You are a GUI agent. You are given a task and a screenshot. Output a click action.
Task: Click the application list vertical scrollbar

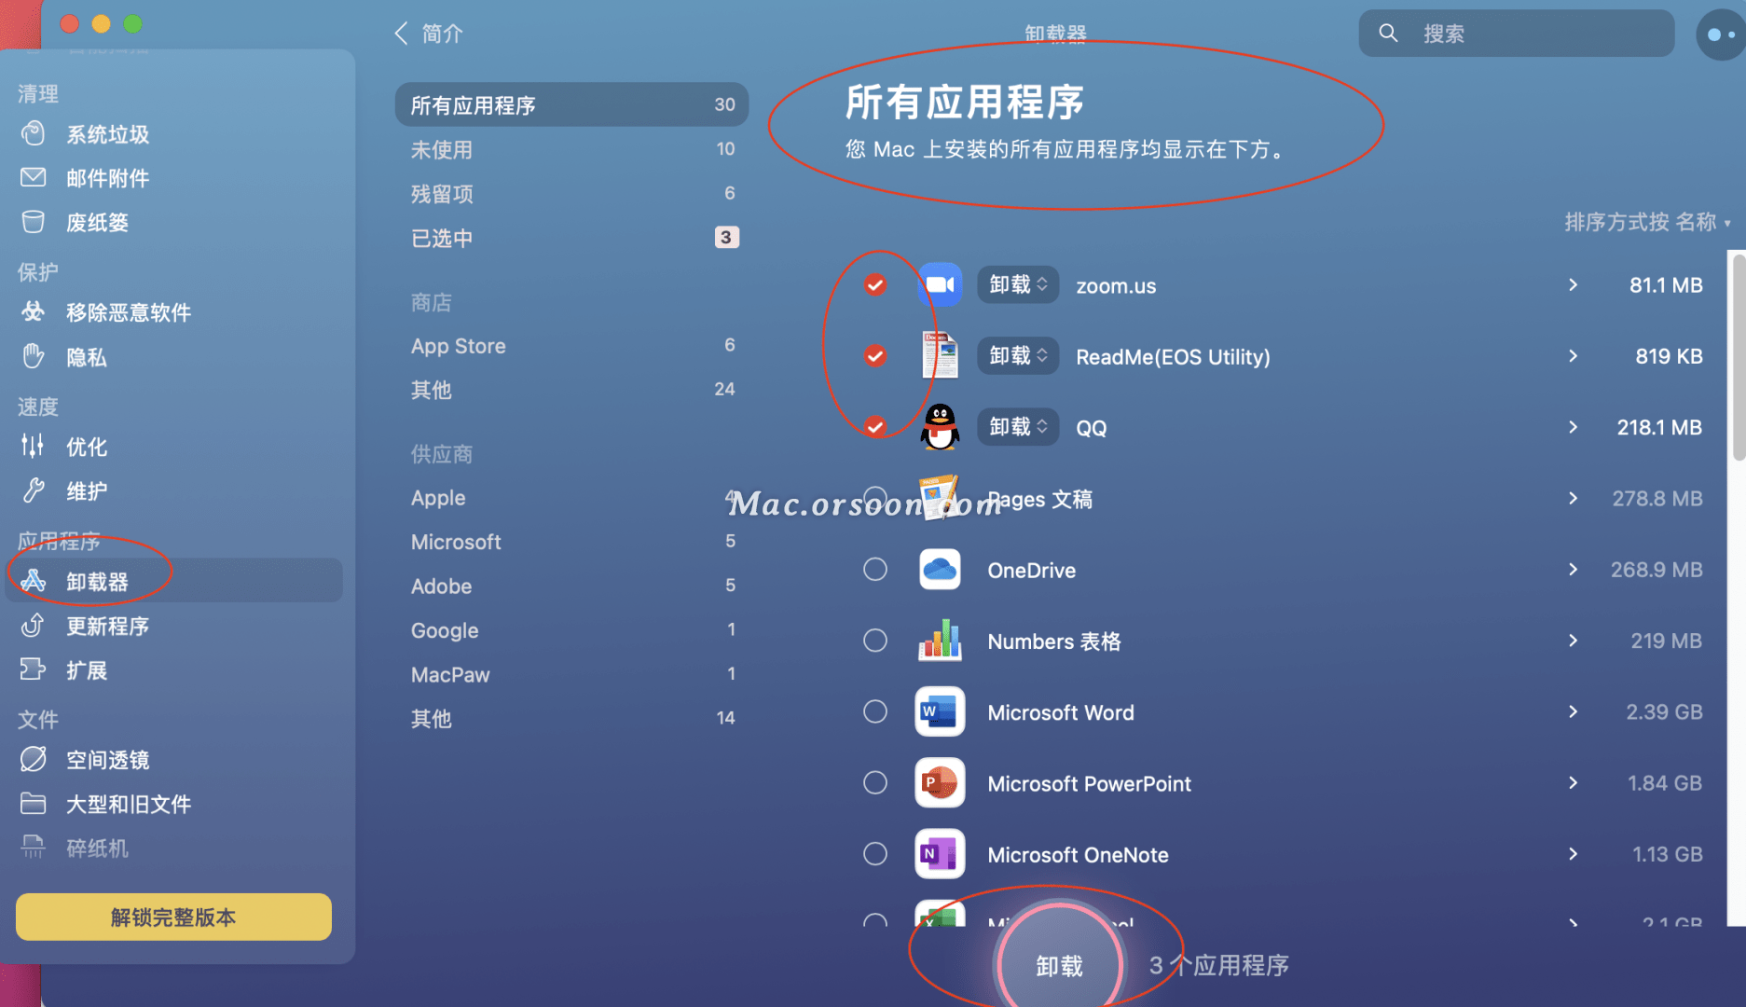(1738, 357)
